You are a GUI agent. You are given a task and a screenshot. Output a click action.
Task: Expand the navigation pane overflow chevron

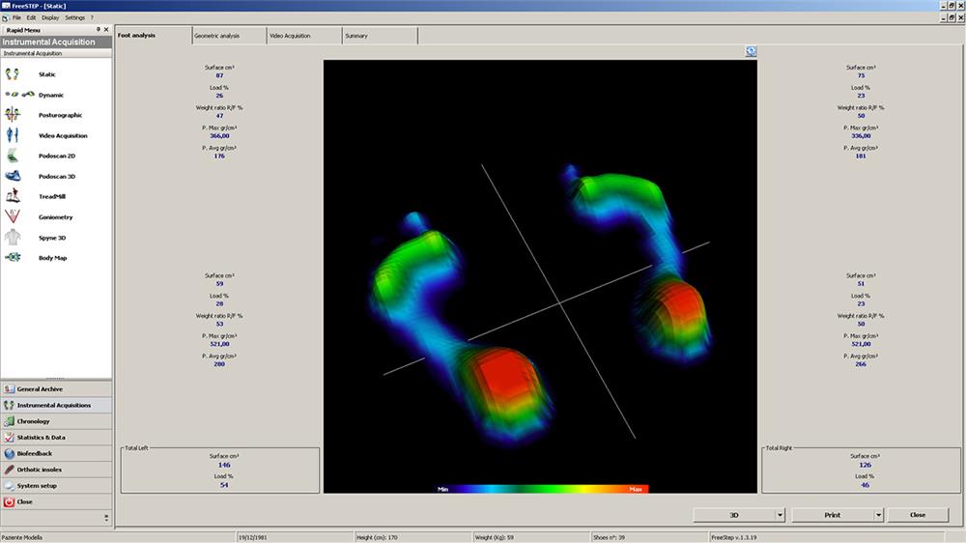point(106,519)
